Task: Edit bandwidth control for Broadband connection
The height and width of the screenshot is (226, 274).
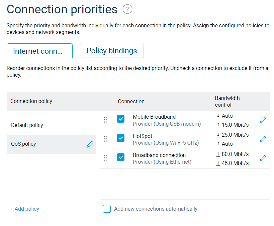Action: click(x=263, y=158)
